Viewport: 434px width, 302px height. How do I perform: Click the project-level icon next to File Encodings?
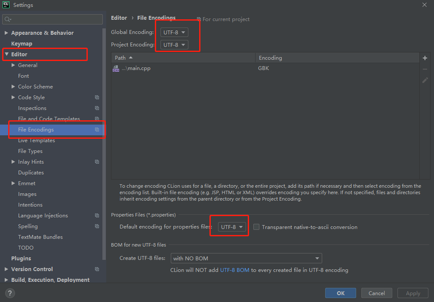[97, 130]
